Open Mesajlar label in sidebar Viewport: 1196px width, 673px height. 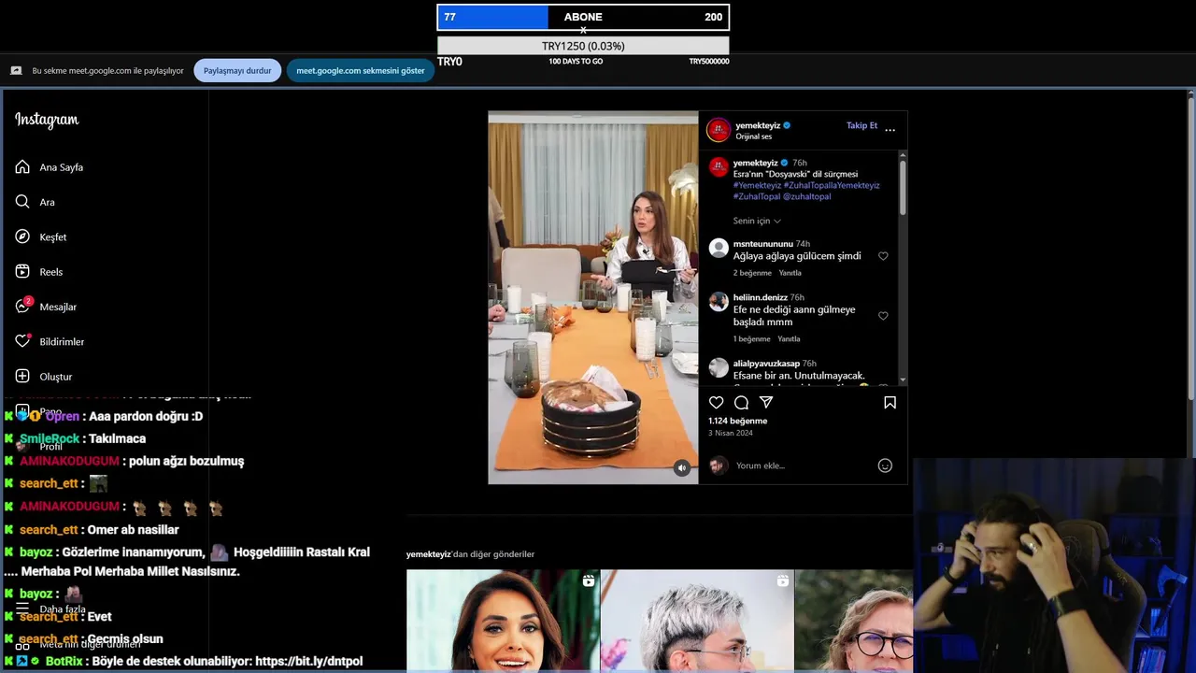58,307
